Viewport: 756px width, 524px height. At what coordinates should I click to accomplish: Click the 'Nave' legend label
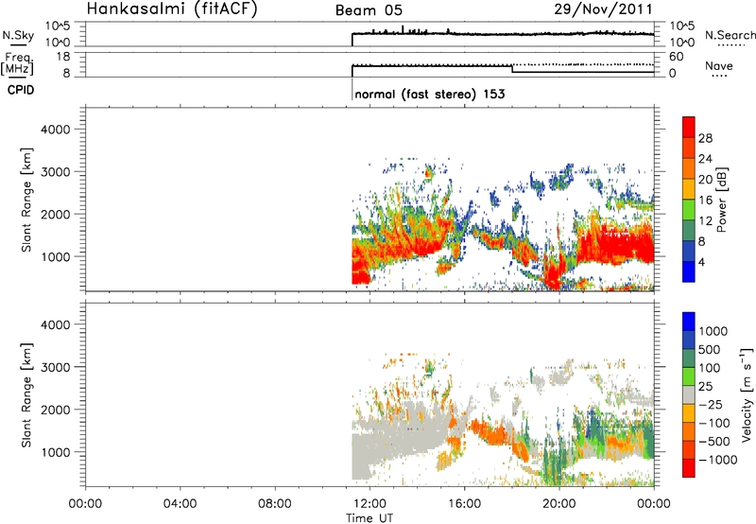718,65
